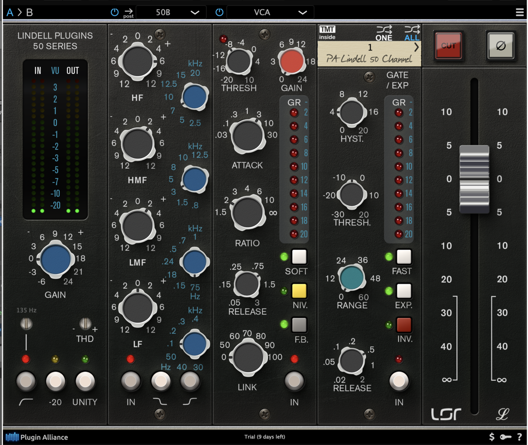Click the license key icon
This screenshot has width=528, height=445.
pos(506,437)
